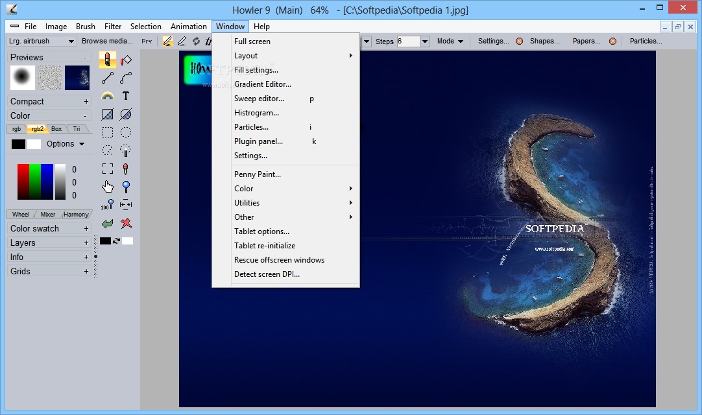Click the black foreground swatch in Color panel

click(18, 144)
